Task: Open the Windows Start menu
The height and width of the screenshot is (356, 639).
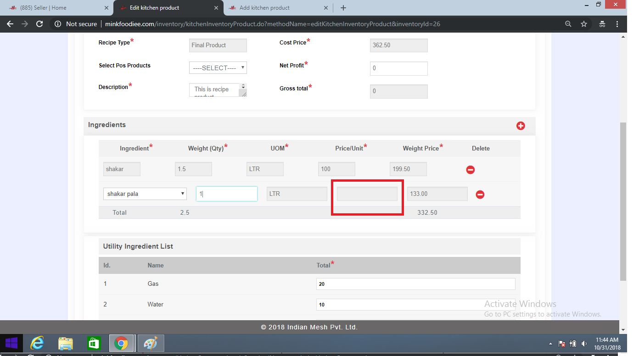Action: tap(11, 343)
